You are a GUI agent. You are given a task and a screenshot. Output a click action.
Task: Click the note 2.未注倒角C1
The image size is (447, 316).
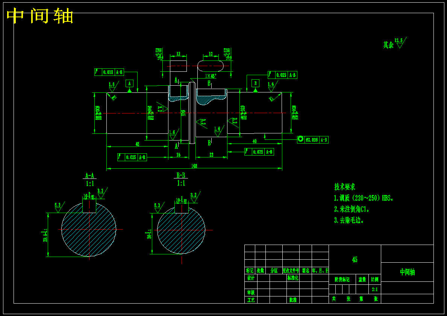[x=352, y=209]
